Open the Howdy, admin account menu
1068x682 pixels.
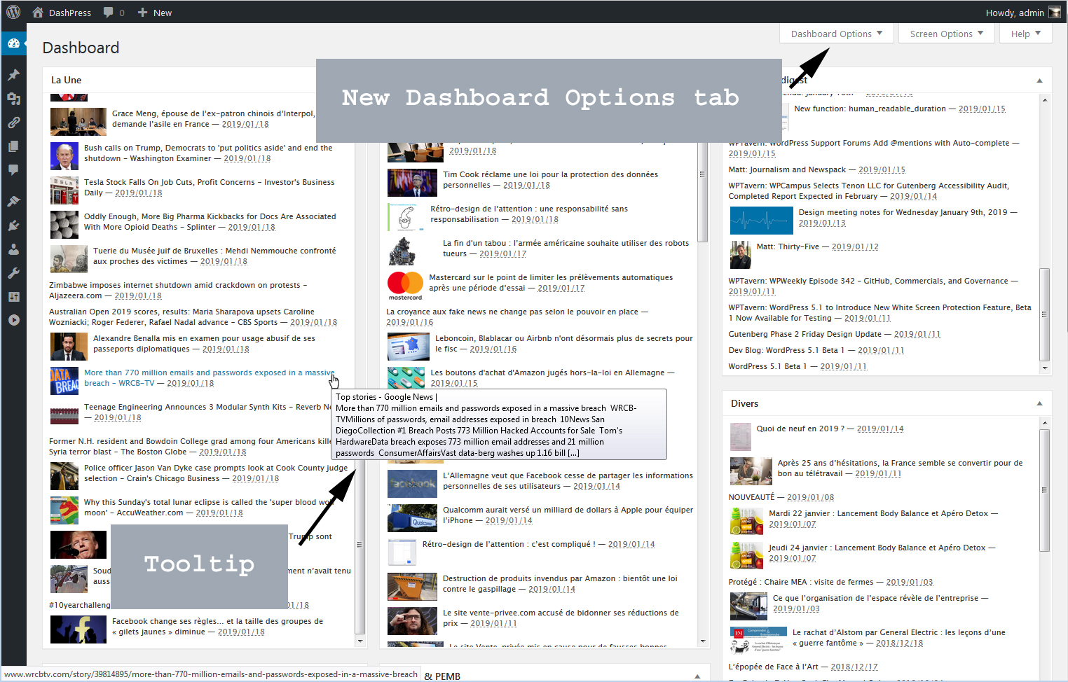1023,13
